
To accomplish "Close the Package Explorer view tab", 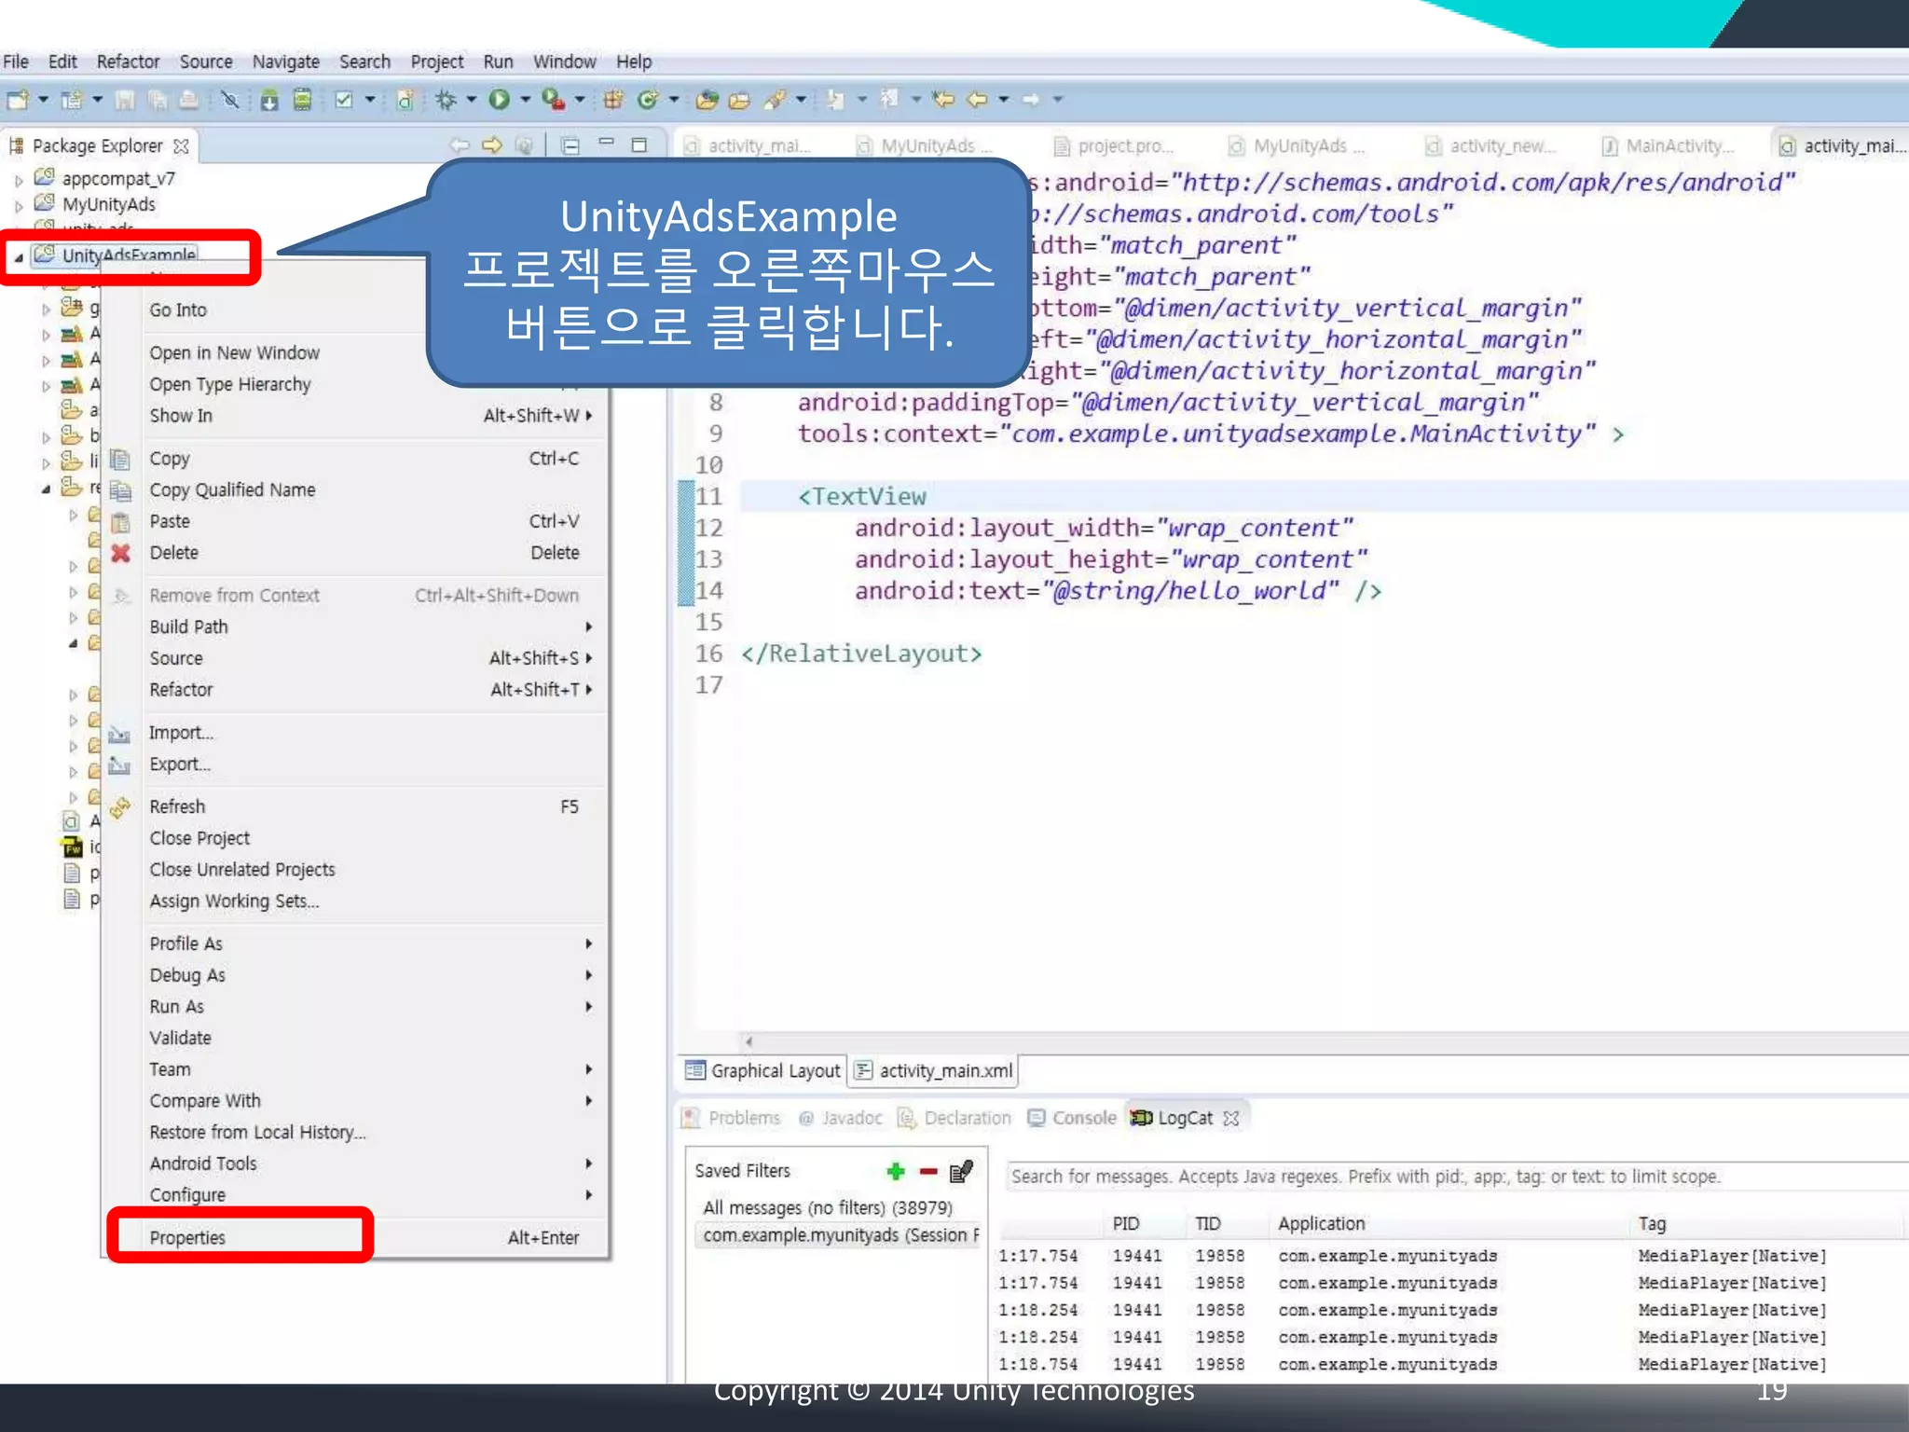I will [182, 146].
